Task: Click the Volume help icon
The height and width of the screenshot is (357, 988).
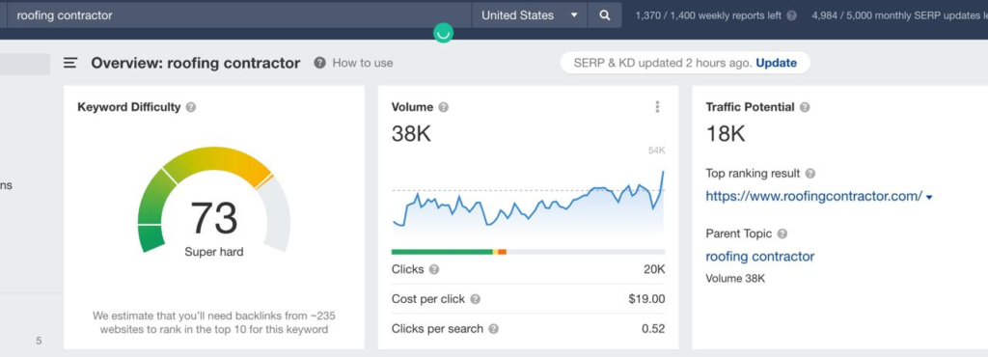Action: coord(444,108)
